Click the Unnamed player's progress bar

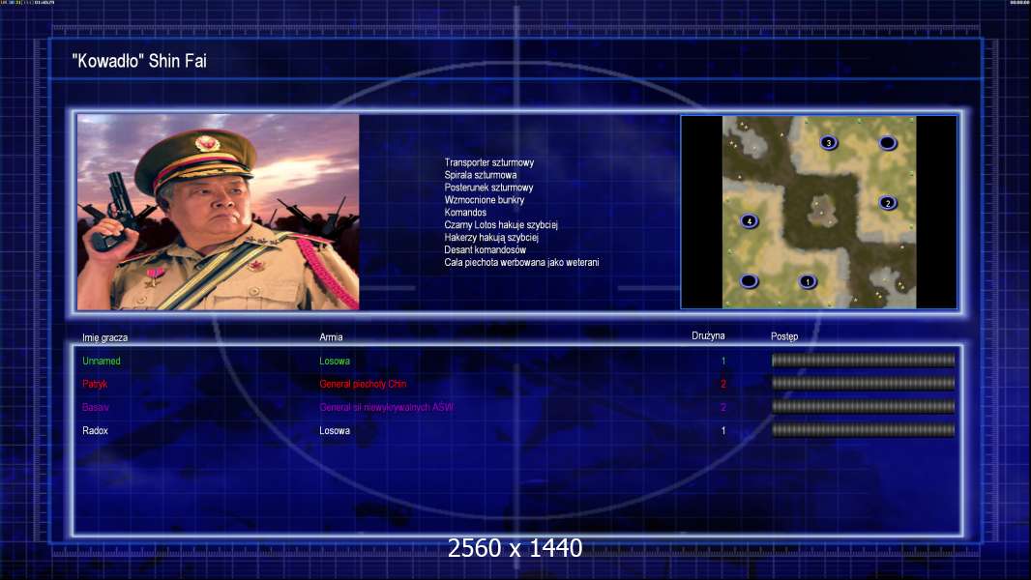(863, 360)
